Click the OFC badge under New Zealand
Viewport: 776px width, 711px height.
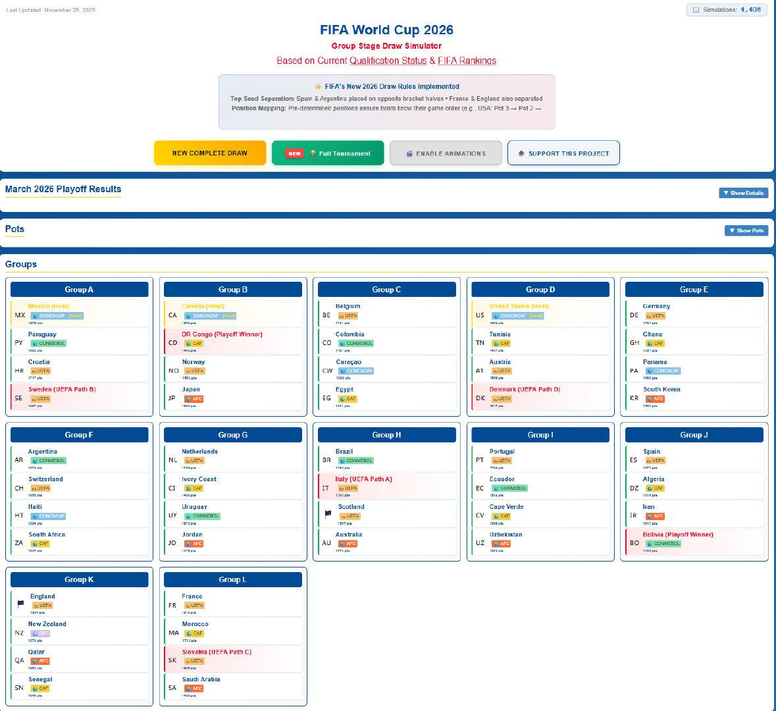40,633
